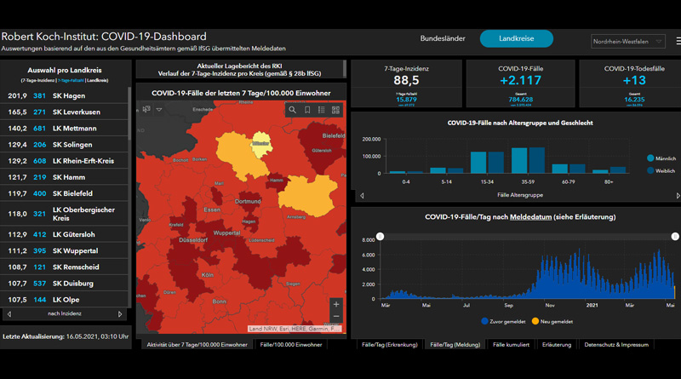Image resolution: width=681 pixels, height=379 pixels.
Task: Open the map search magnifier tool
Action: coord(292,110)
